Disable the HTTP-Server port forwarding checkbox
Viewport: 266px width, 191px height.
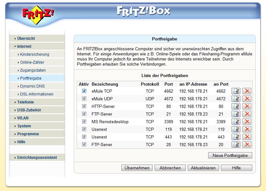[84, 106]
